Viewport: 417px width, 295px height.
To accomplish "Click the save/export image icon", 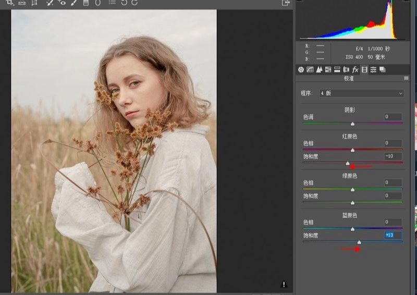I will tap(285, 3).
